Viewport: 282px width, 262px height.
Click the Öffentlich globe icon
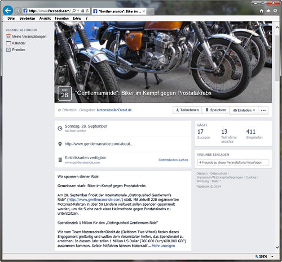pos(60,110)
